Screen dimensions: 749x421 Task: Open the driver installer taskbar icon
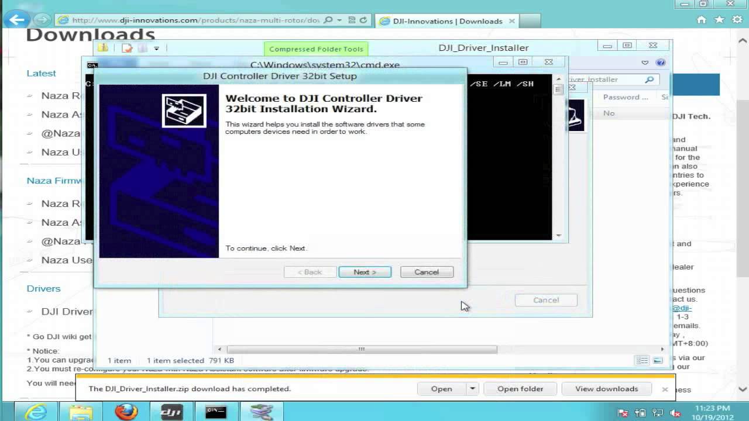click(261, 412)
